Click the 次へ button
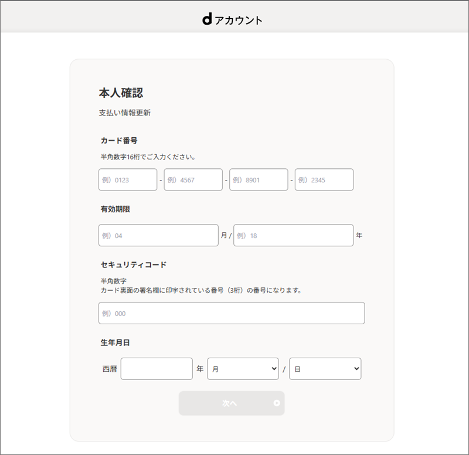This screenshot has width=469, height=455. (232, 403)
